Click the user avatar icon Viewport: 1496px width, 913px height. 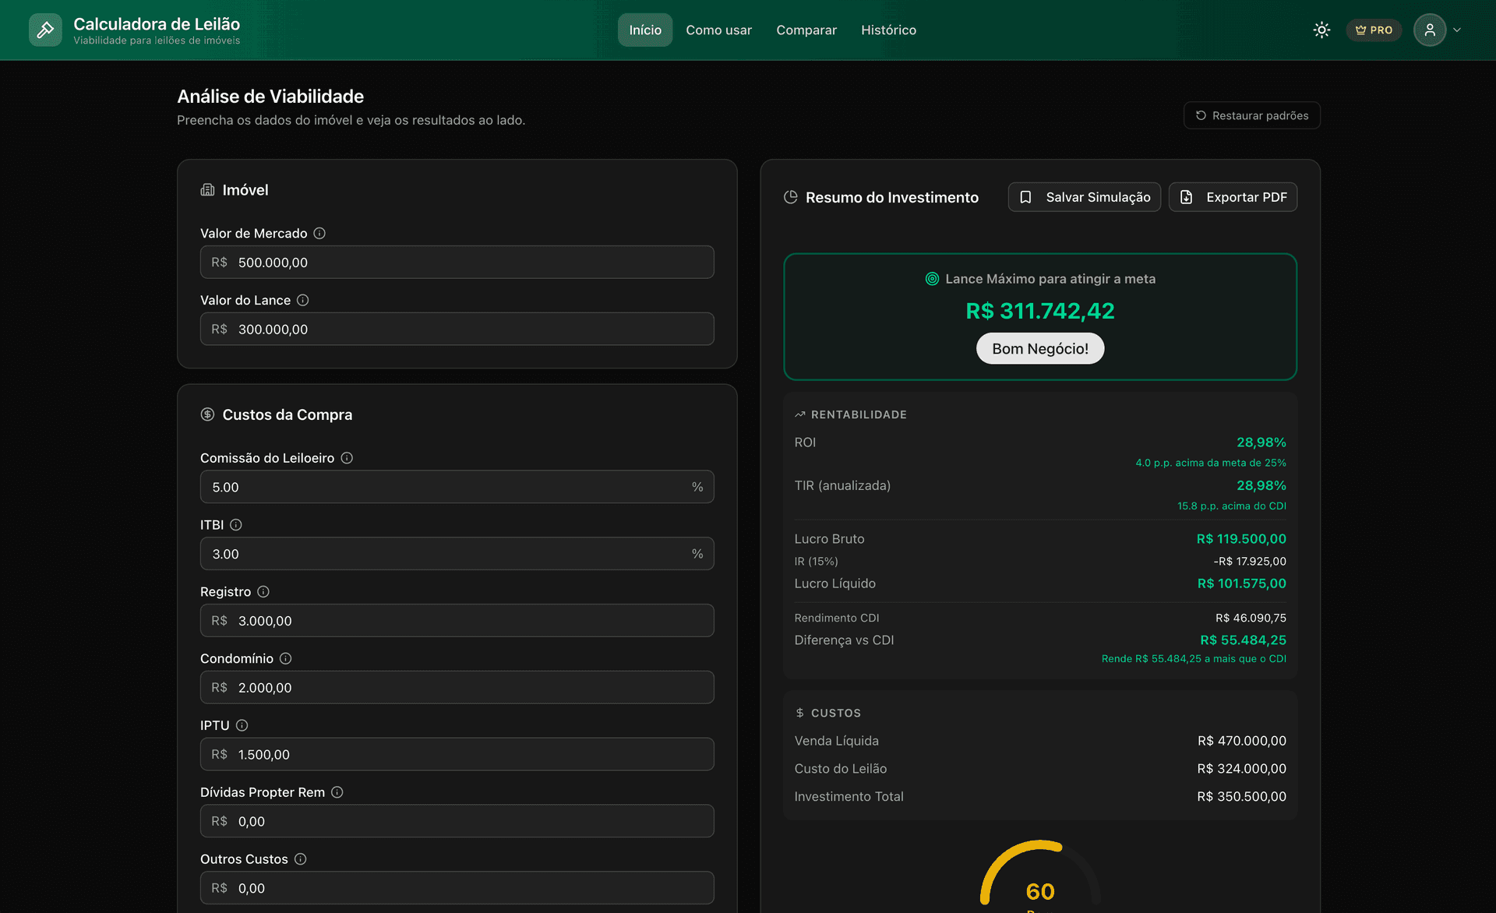(x=1430, y=30)
